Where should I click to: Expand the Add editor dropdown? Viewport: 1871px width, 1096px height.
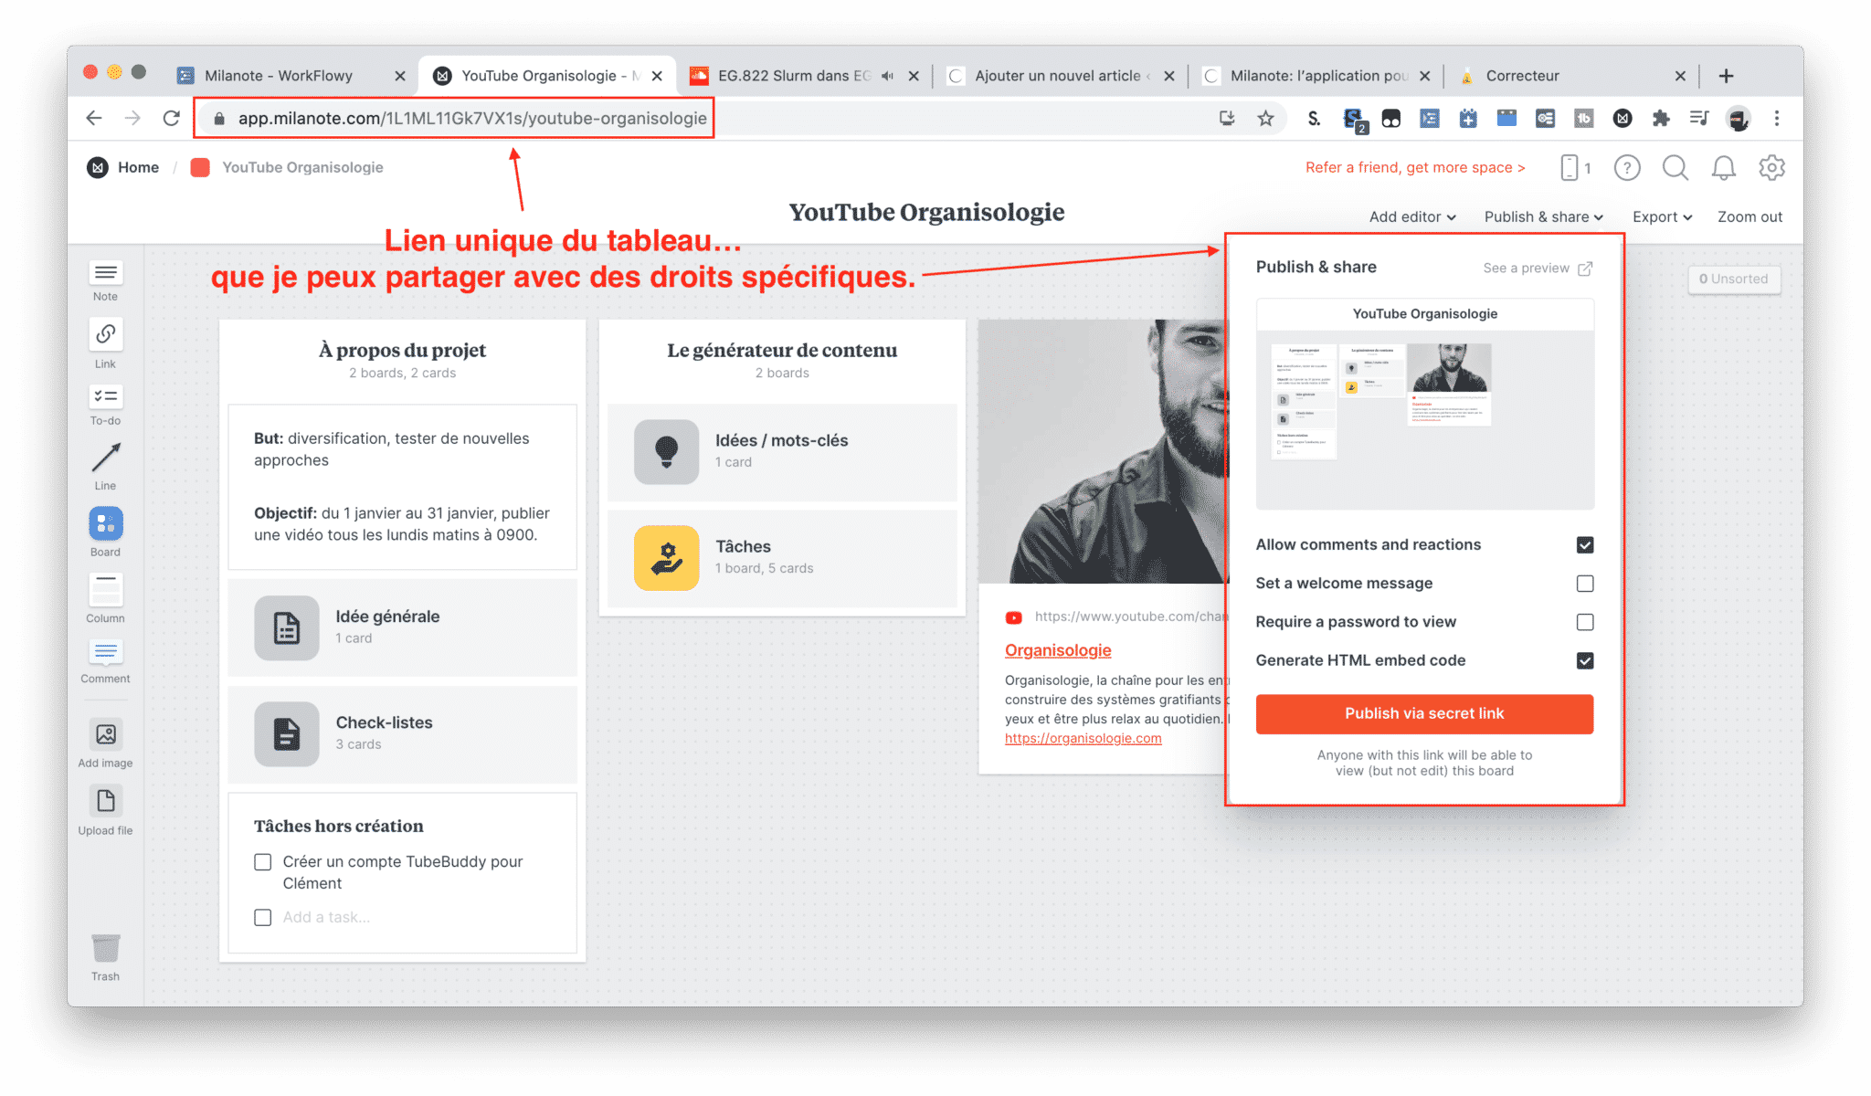click(x=1412, y=217)
